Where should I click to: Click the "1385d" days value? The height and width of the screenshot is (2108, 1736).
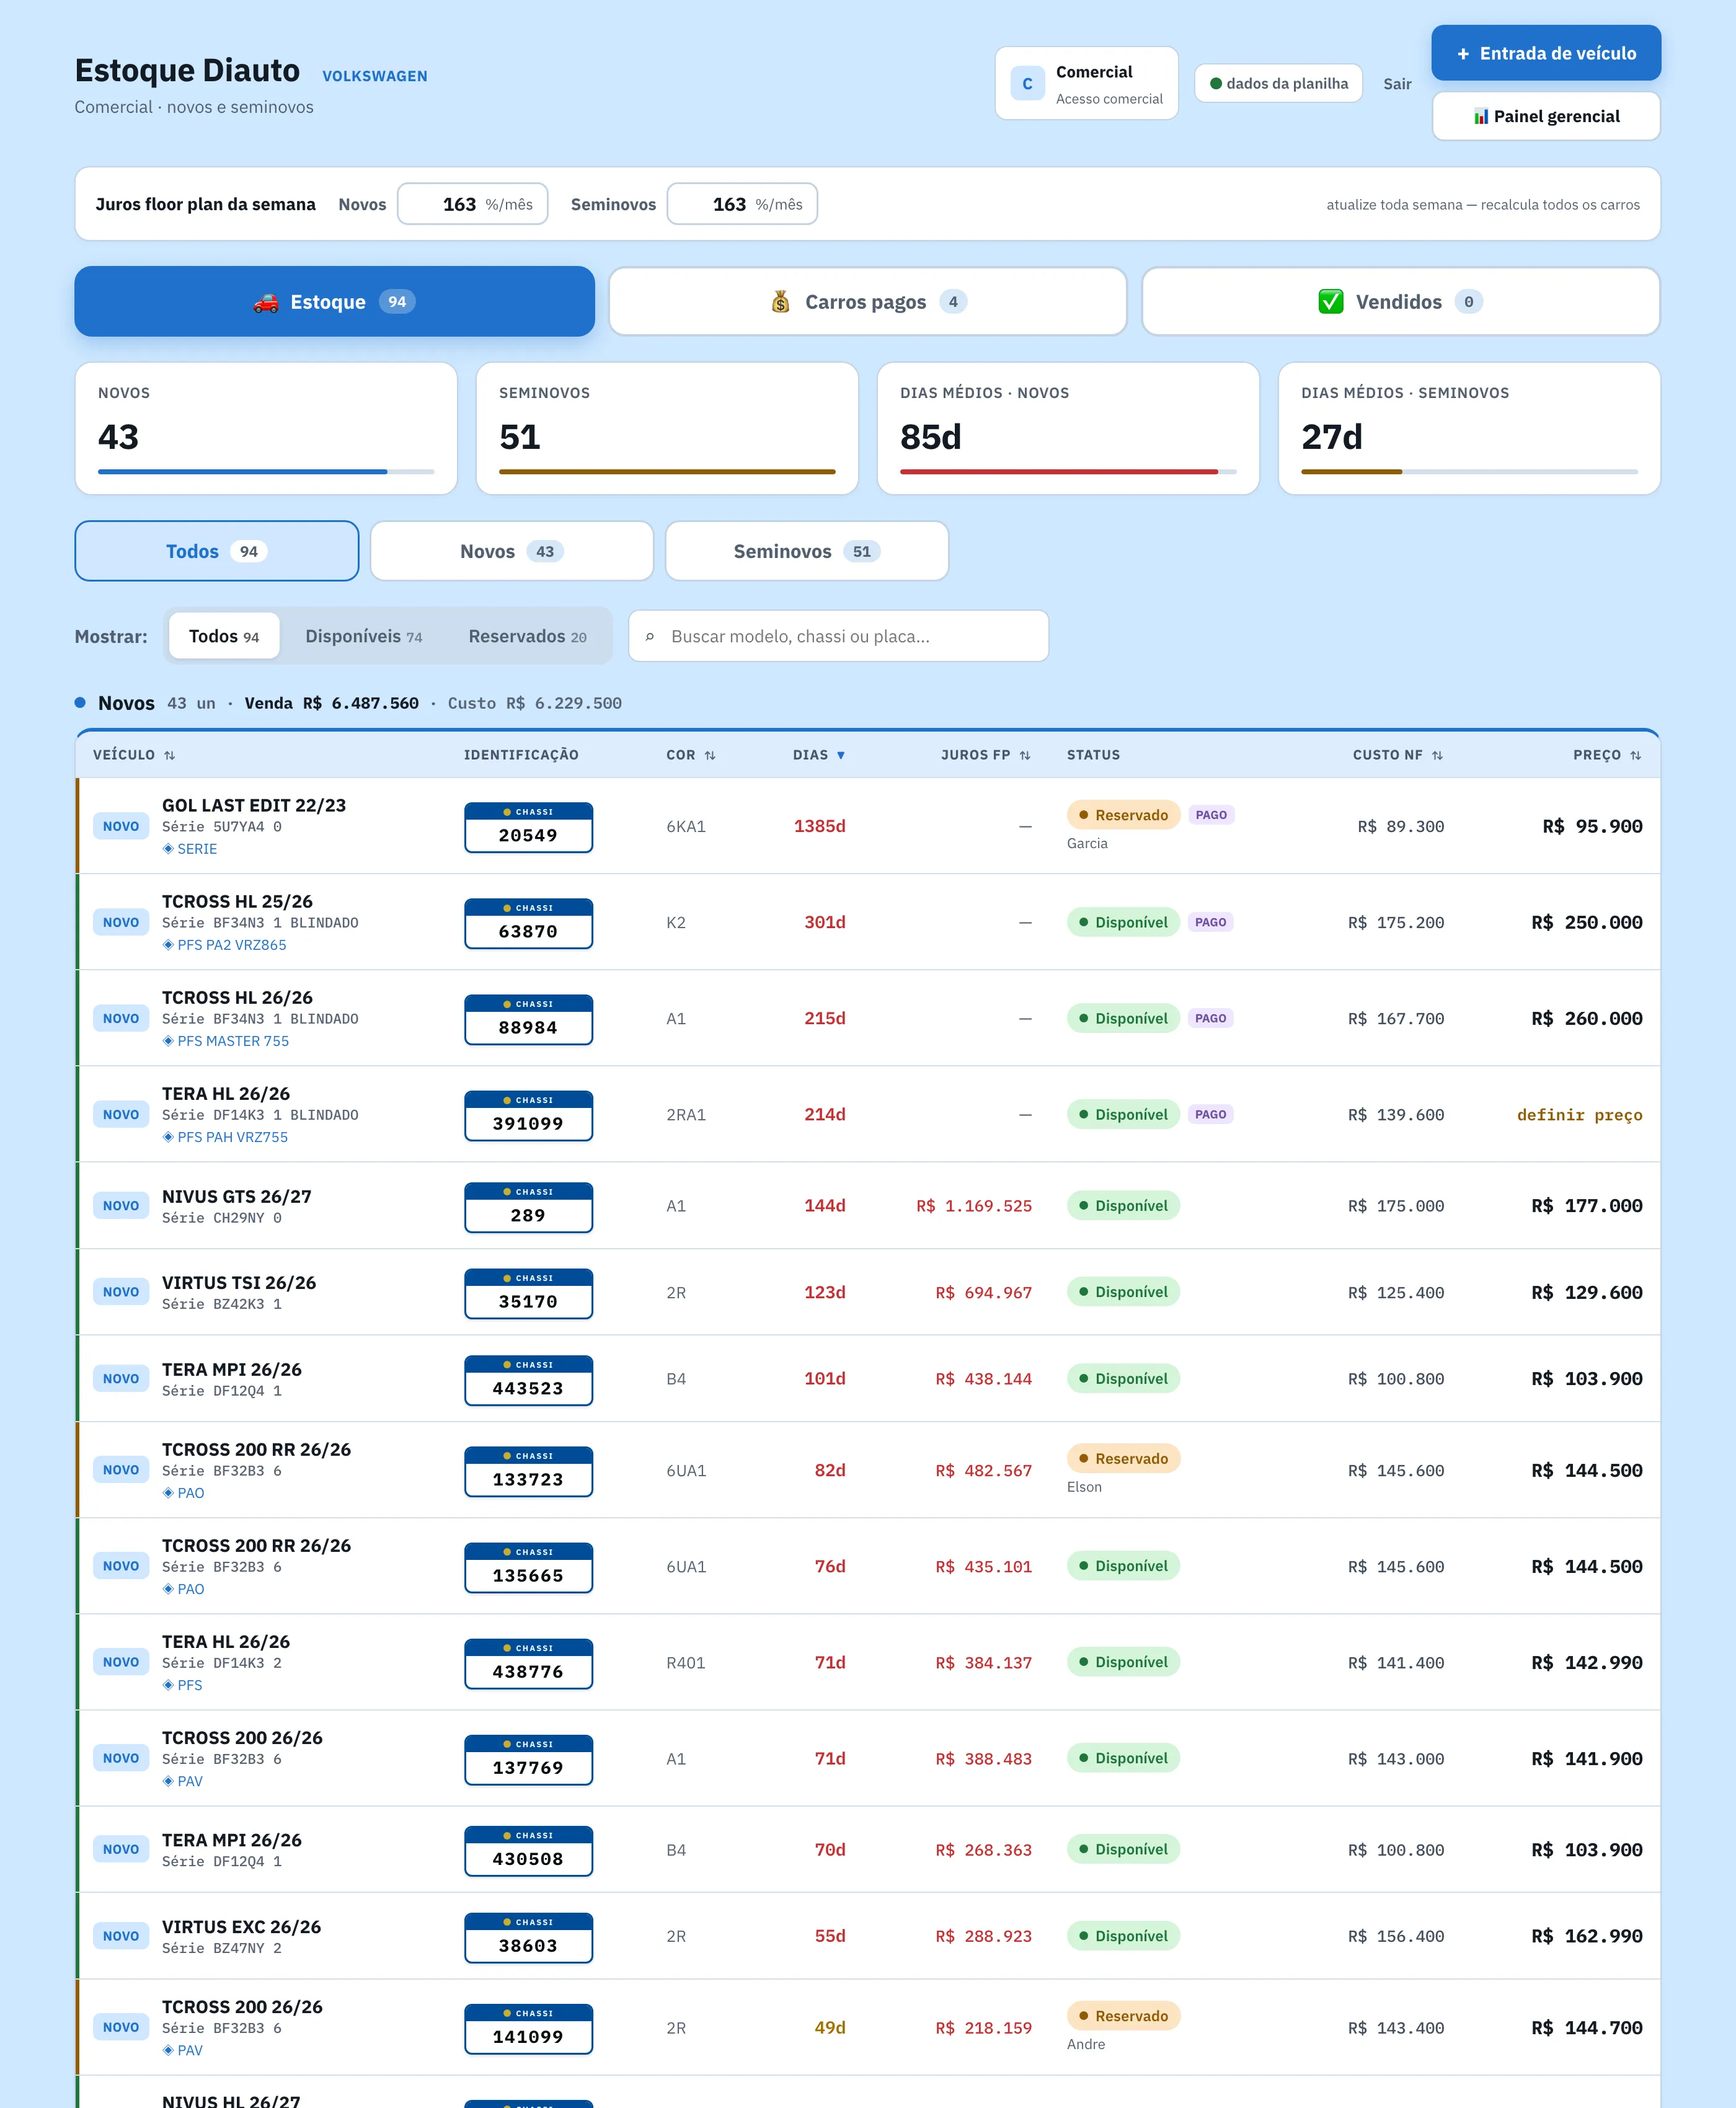[820, 826]
